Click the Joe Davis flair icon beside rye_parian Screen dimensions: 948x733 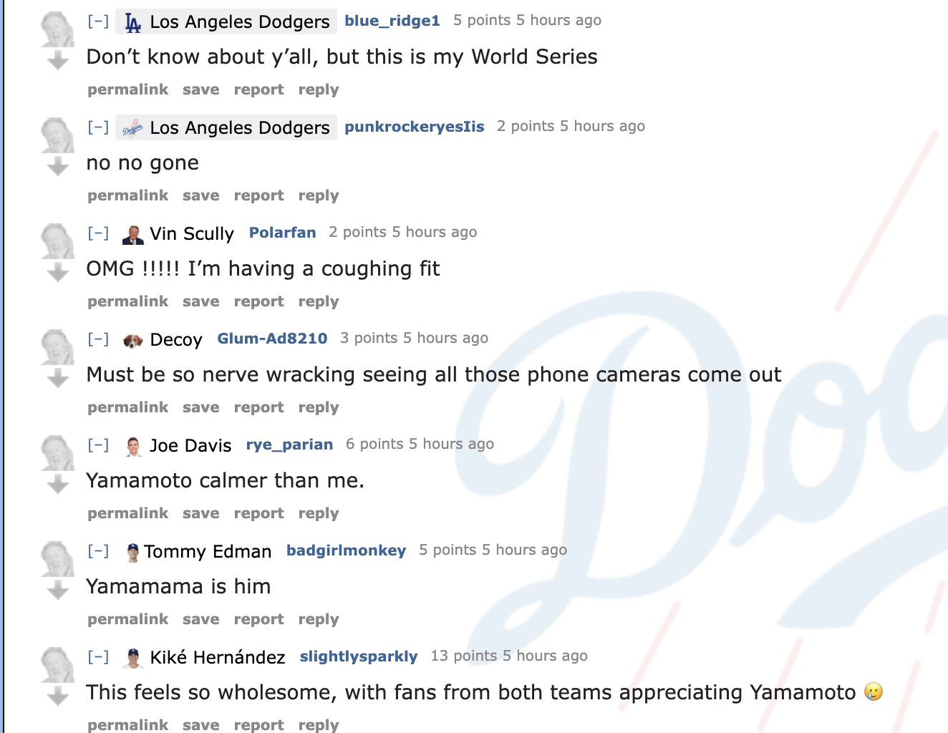133,445
